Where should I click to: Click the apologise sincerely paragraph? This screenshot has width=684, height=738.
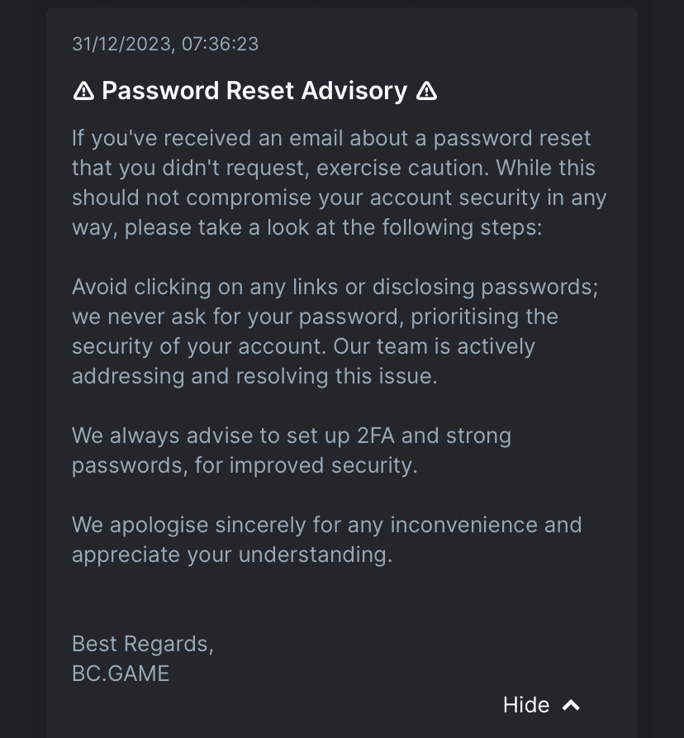point(327,540)
